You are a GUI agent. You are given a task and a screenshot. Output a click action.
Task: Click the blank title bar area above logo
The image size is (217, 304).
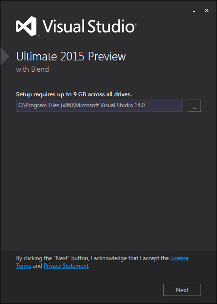[97, 8]
